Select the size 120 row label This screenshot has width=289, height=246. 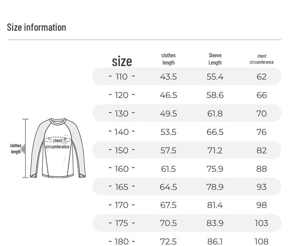[x=122, y=95]
